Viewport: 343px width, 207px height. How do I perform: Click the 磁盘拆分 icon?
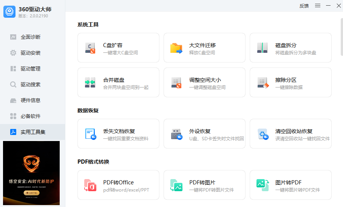click(262, 48)
